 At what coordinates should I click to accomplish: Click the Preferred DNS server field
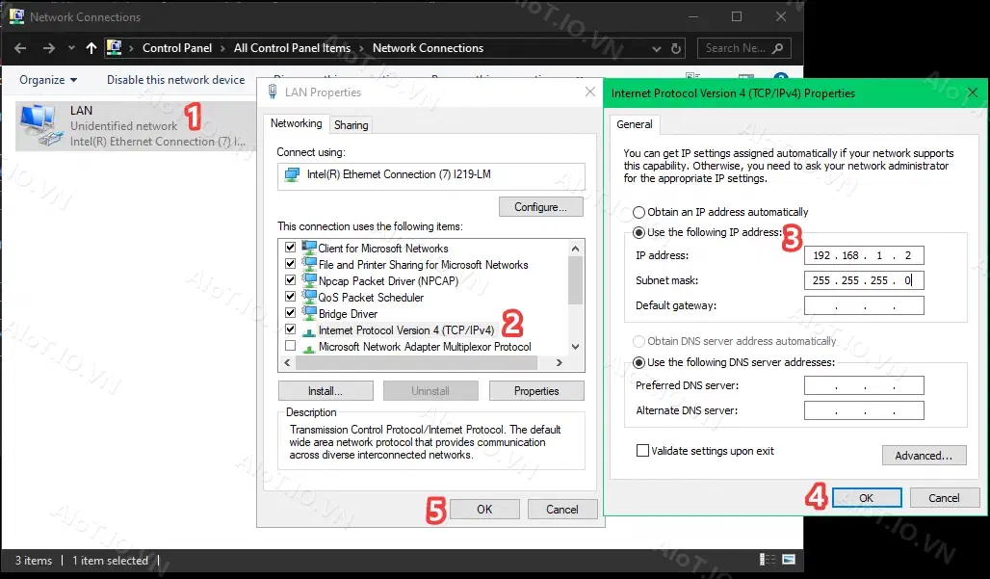click(x=864, y=385)
